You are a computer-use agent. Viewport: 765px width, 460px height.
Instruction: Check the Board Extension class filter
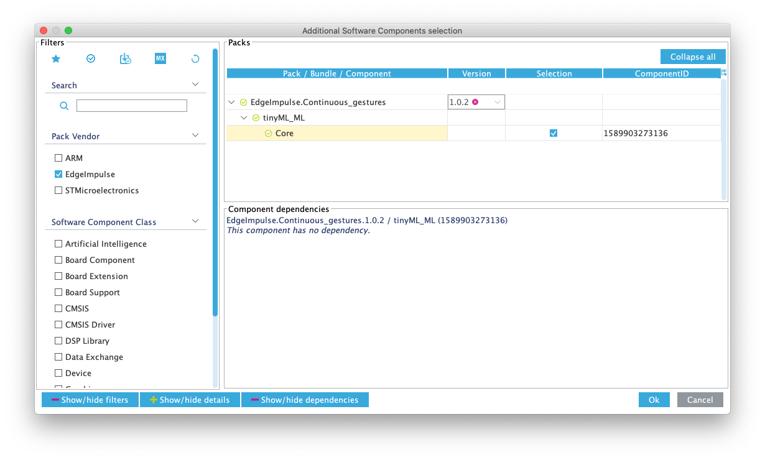click(58, 276)
